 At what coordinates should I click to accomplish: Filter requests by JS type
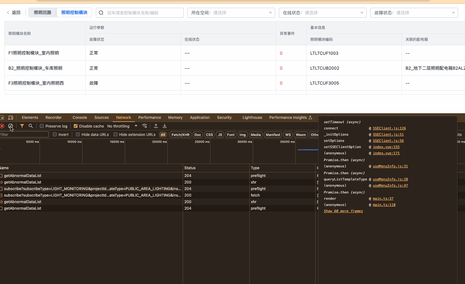pos(220,135)
